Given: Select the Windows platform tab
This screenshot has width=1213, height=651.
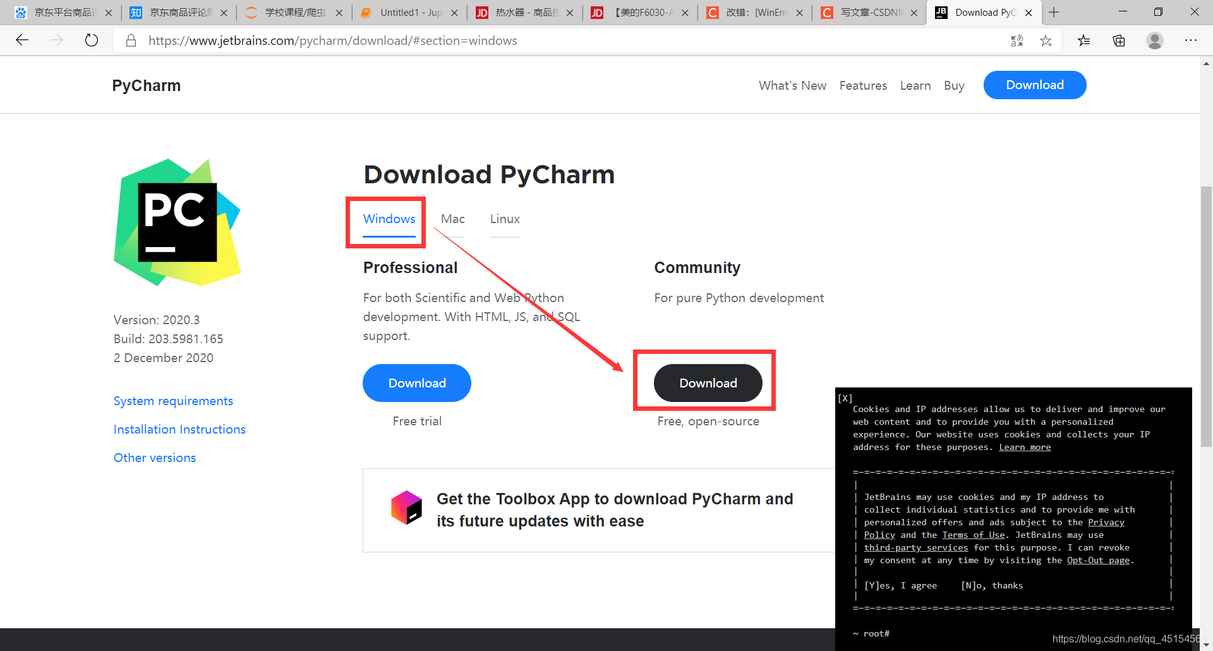Looking at the screenshot, I should pos(389,219).
